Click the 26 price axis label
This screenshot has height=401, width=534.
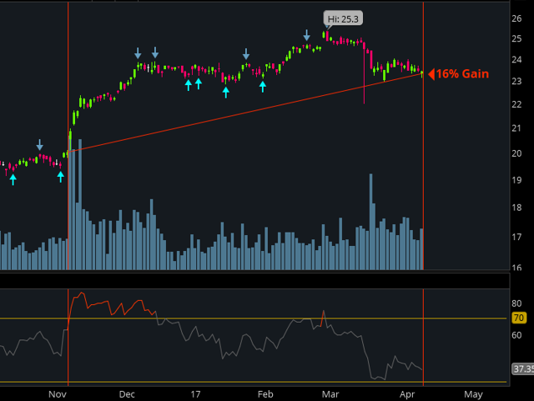516,18
